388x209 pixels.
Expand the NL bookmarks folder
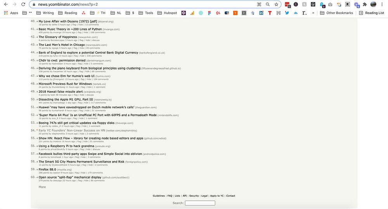[116, 13]
